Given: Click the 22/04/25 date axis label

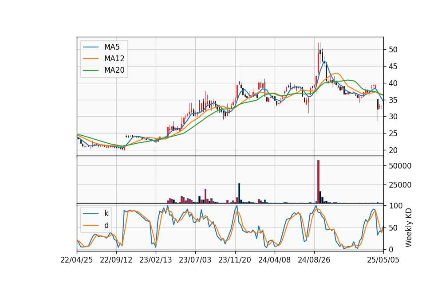Looking at the screenshot, I should (77, 260).
